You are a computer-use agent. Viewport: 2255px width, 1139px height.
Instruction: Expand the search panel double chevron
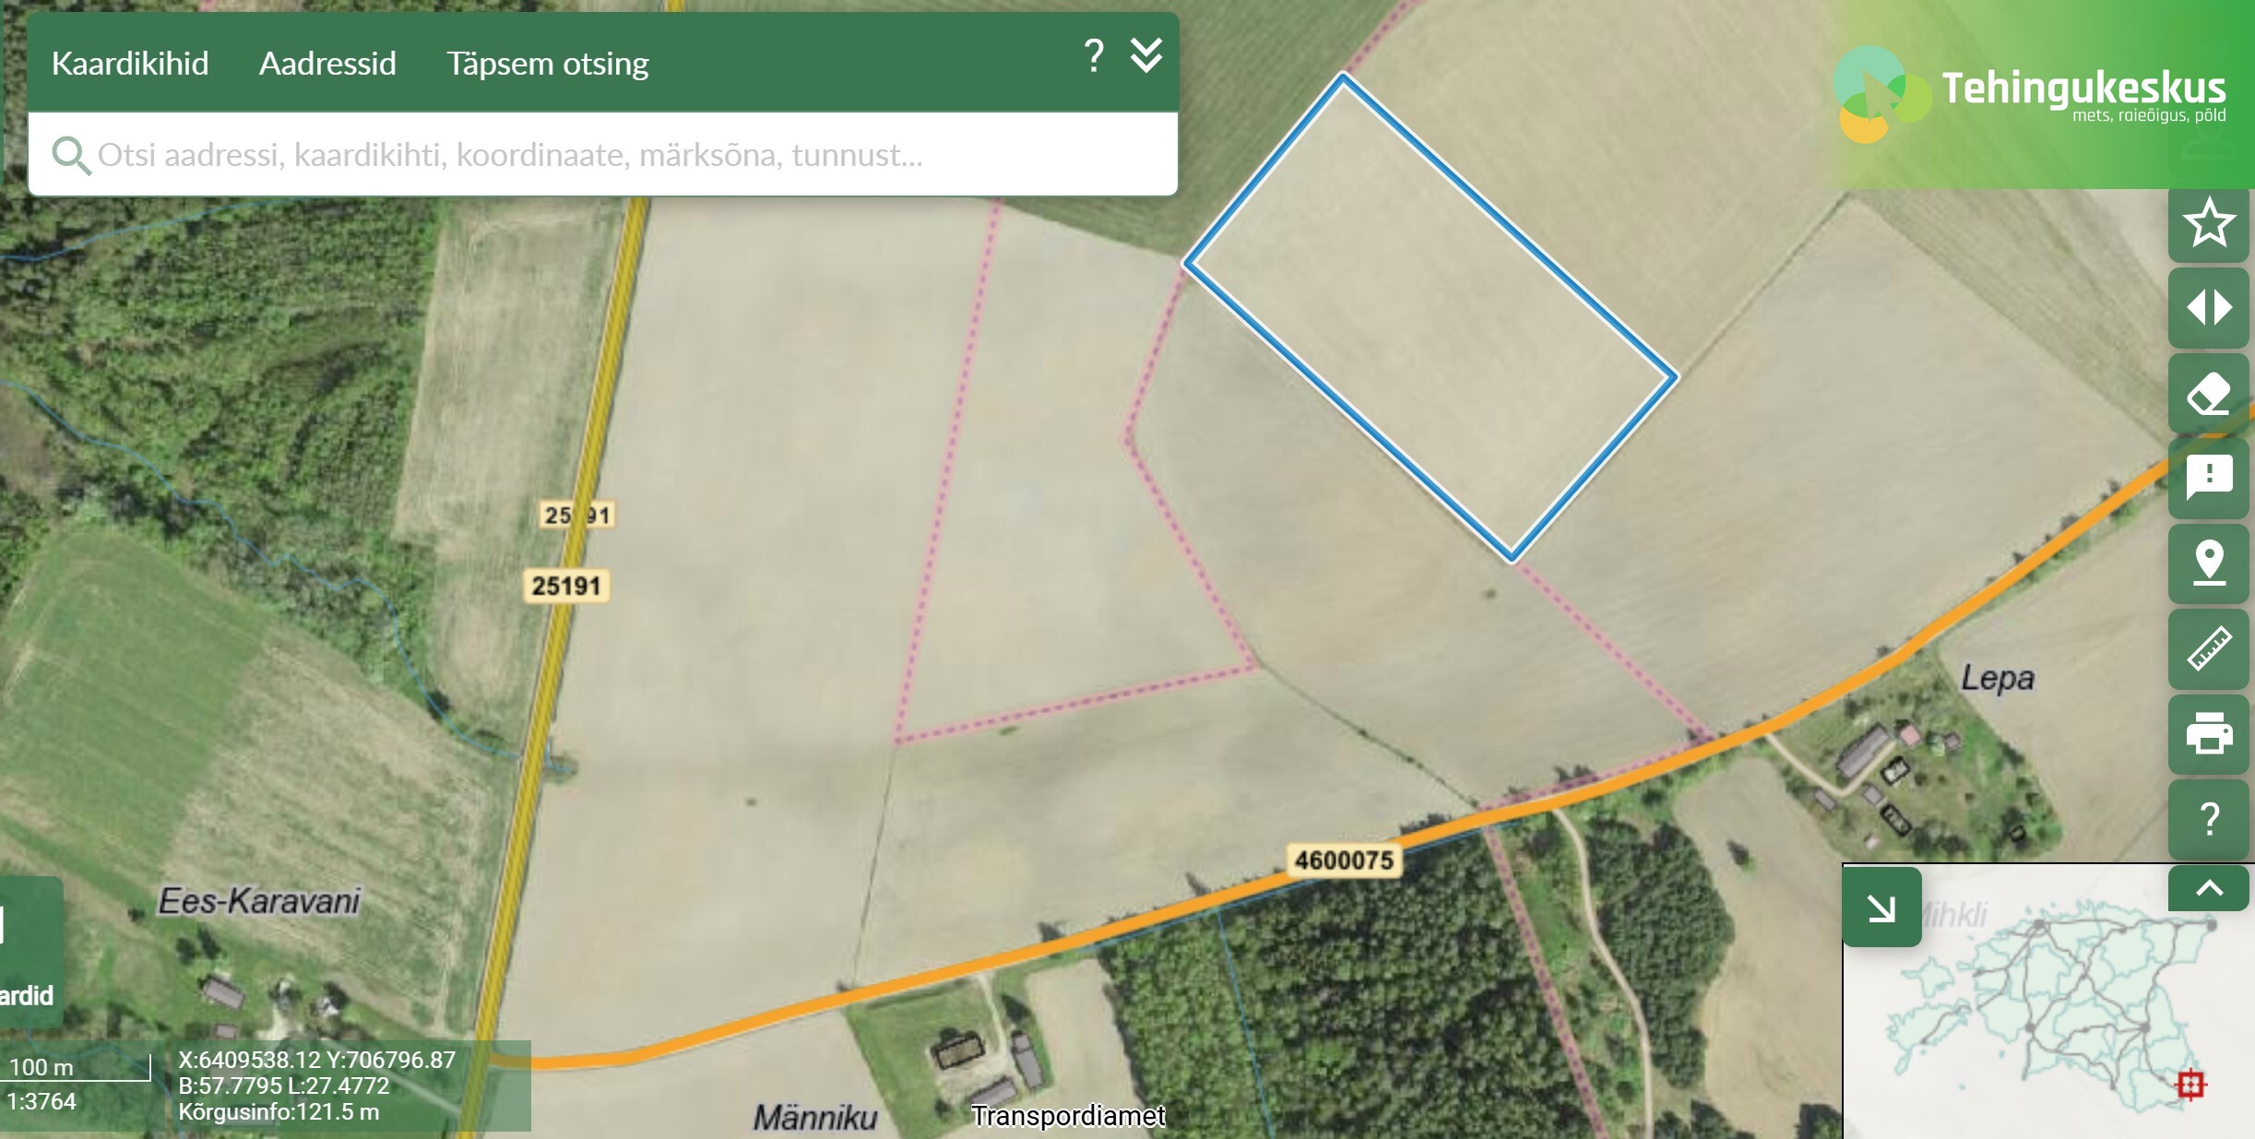pyautogui.click(x=1145, y=56)
